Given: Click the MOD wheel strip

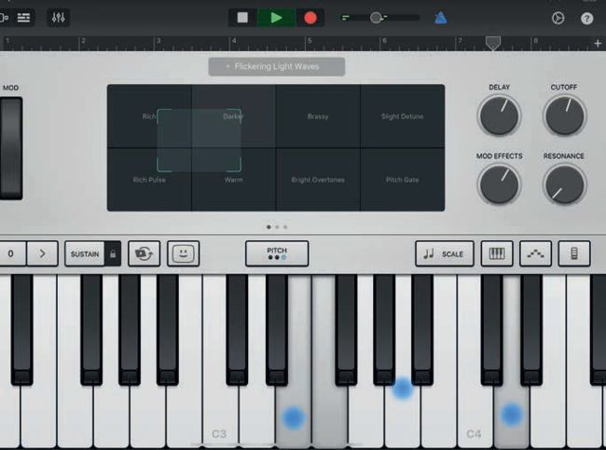Looking at the screenshot, I should (11, 148).
